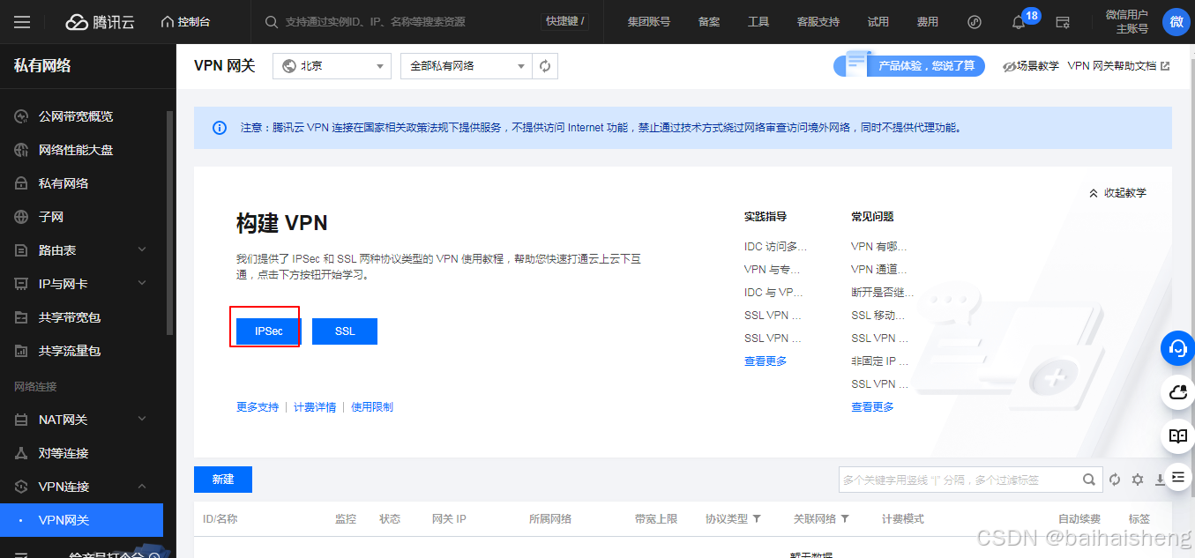This screenshot has width=1195, height=558.
Task: Open the 断开是否继… FAQ
Action: click(x=883, y=293)
